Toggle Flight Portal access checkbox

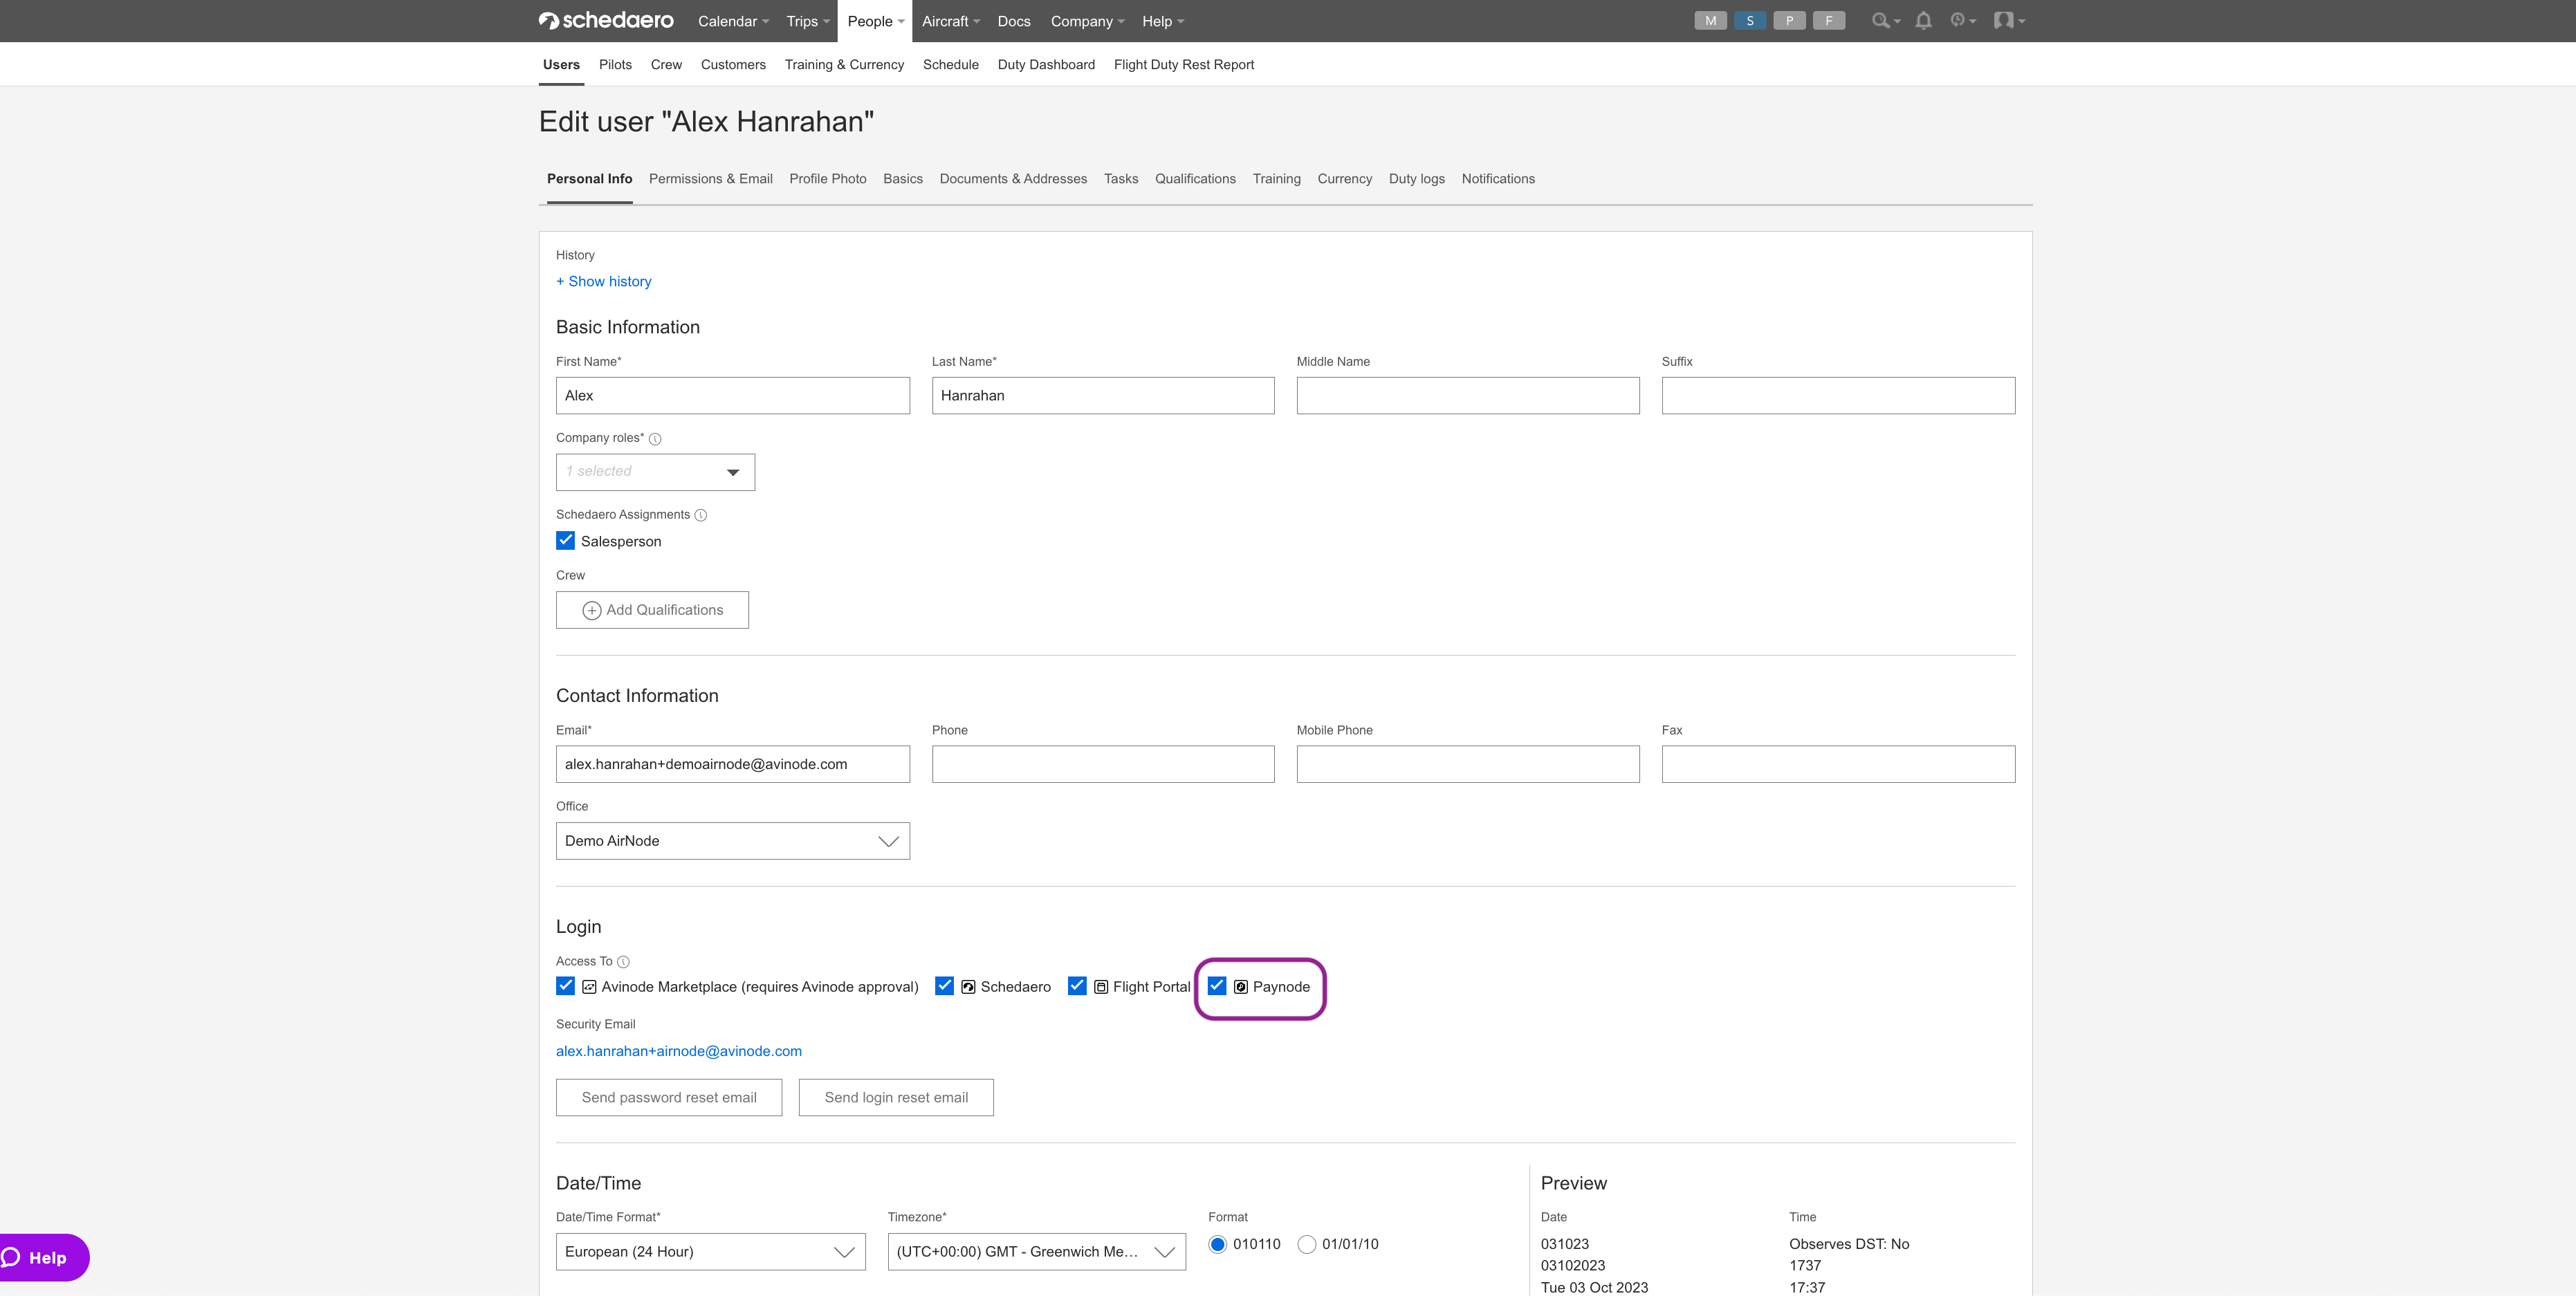point(1077,986)
